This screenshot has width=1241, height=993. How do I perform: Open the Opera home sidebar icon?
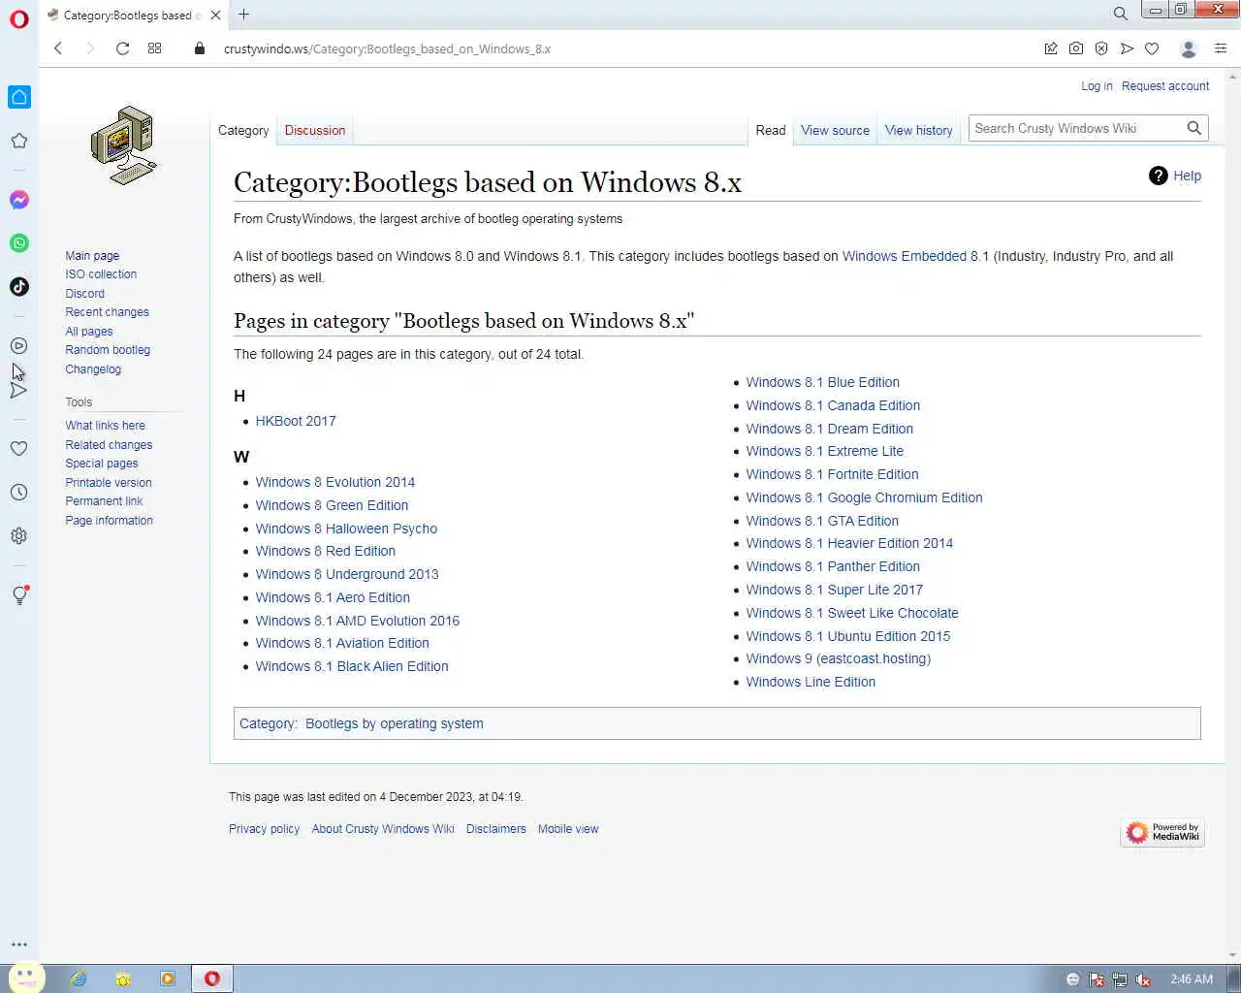19,97
